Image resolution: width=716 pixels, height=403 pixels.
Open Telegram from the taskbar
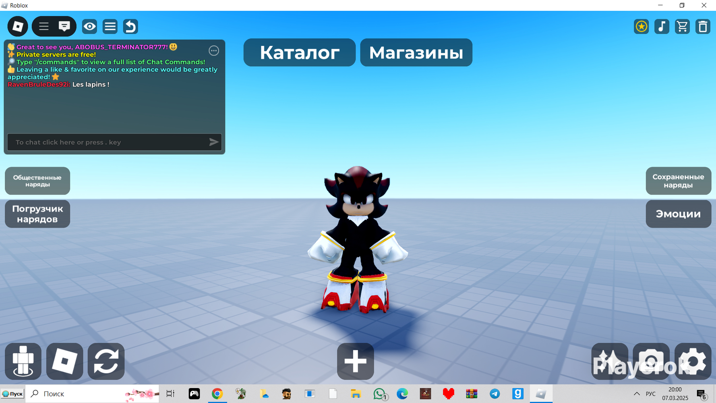point(495,394)
